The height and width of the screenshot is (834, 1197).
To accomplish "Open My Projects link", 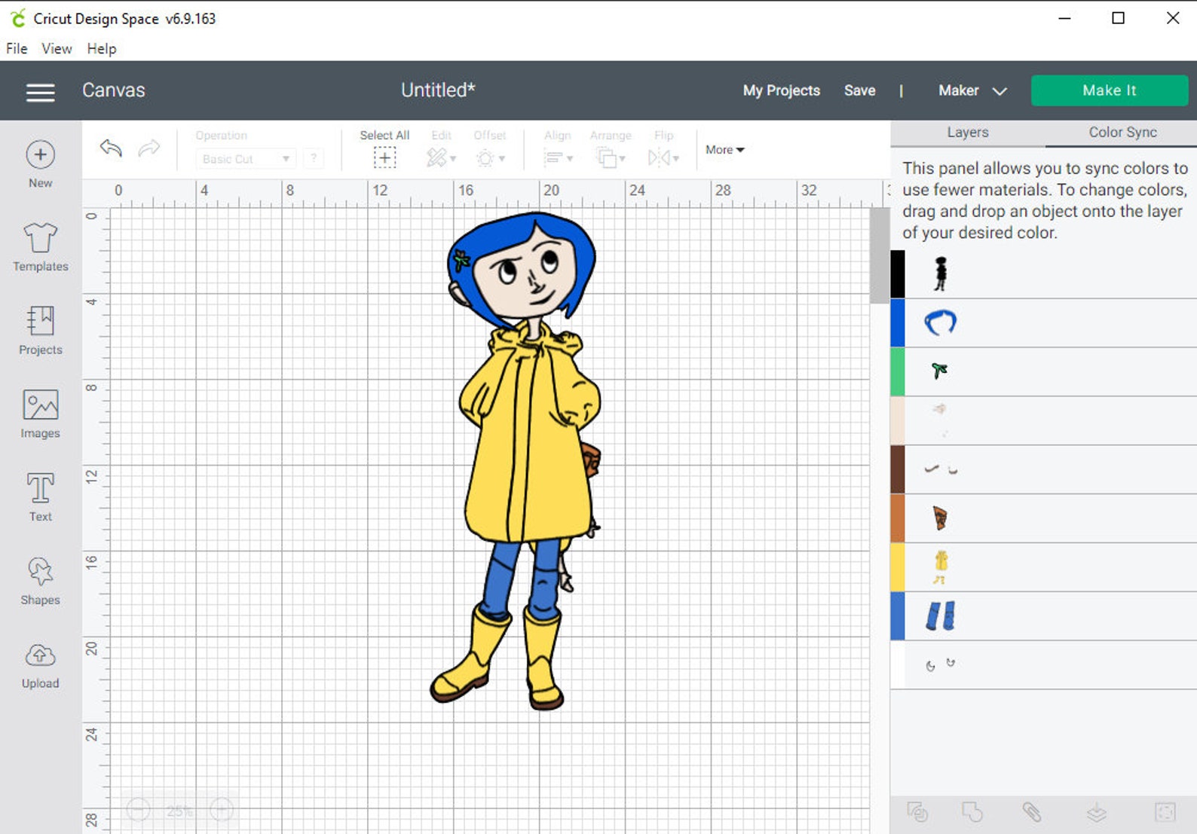I will (781, 90).
